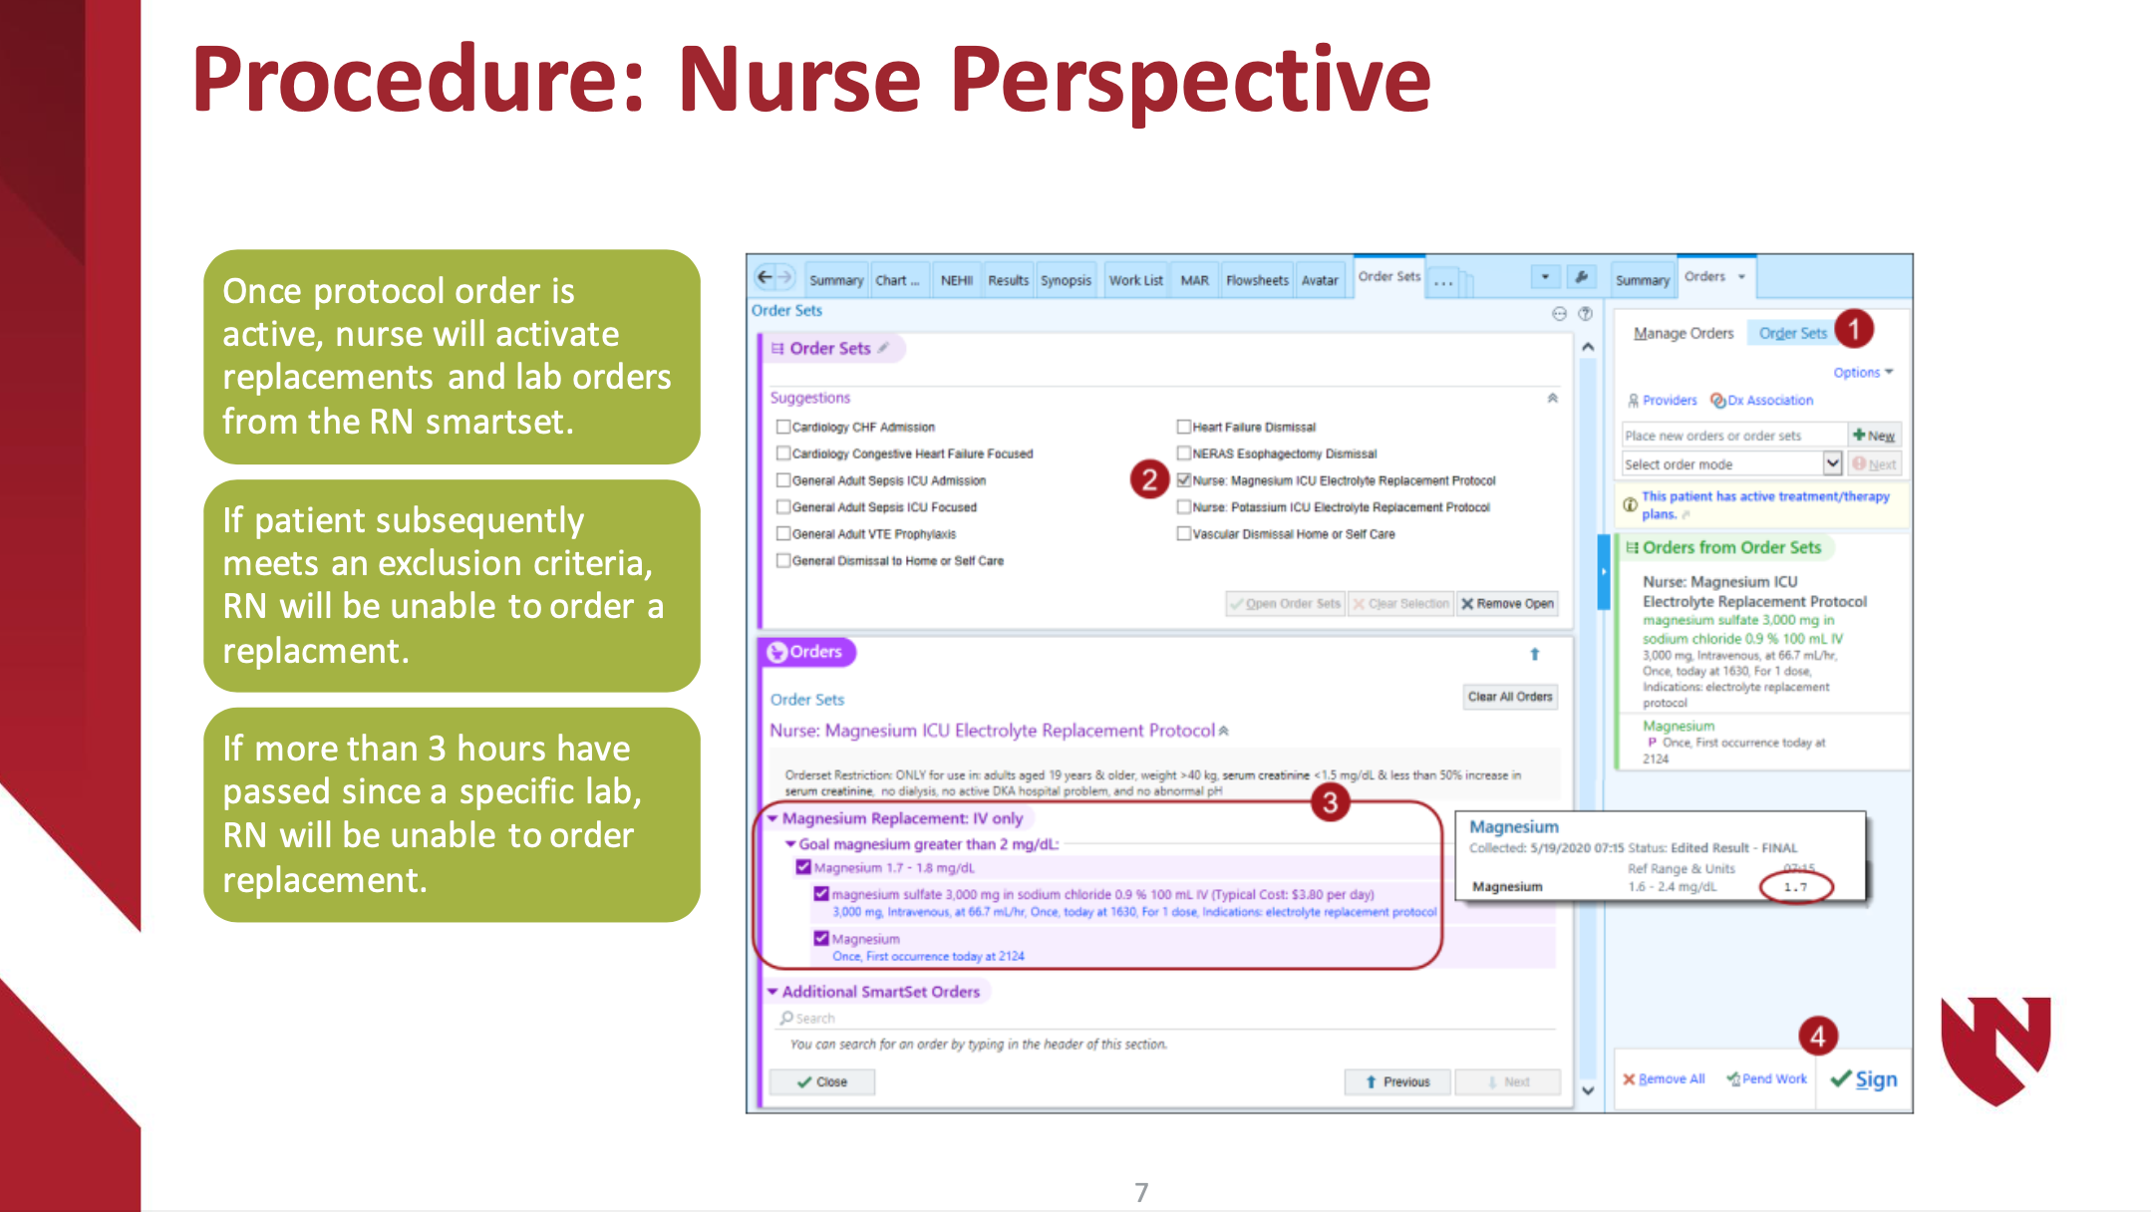Click the help question mark icon
Image resolution: width=2151 pixels, height=1212 pixels.
pos(1585,313)
